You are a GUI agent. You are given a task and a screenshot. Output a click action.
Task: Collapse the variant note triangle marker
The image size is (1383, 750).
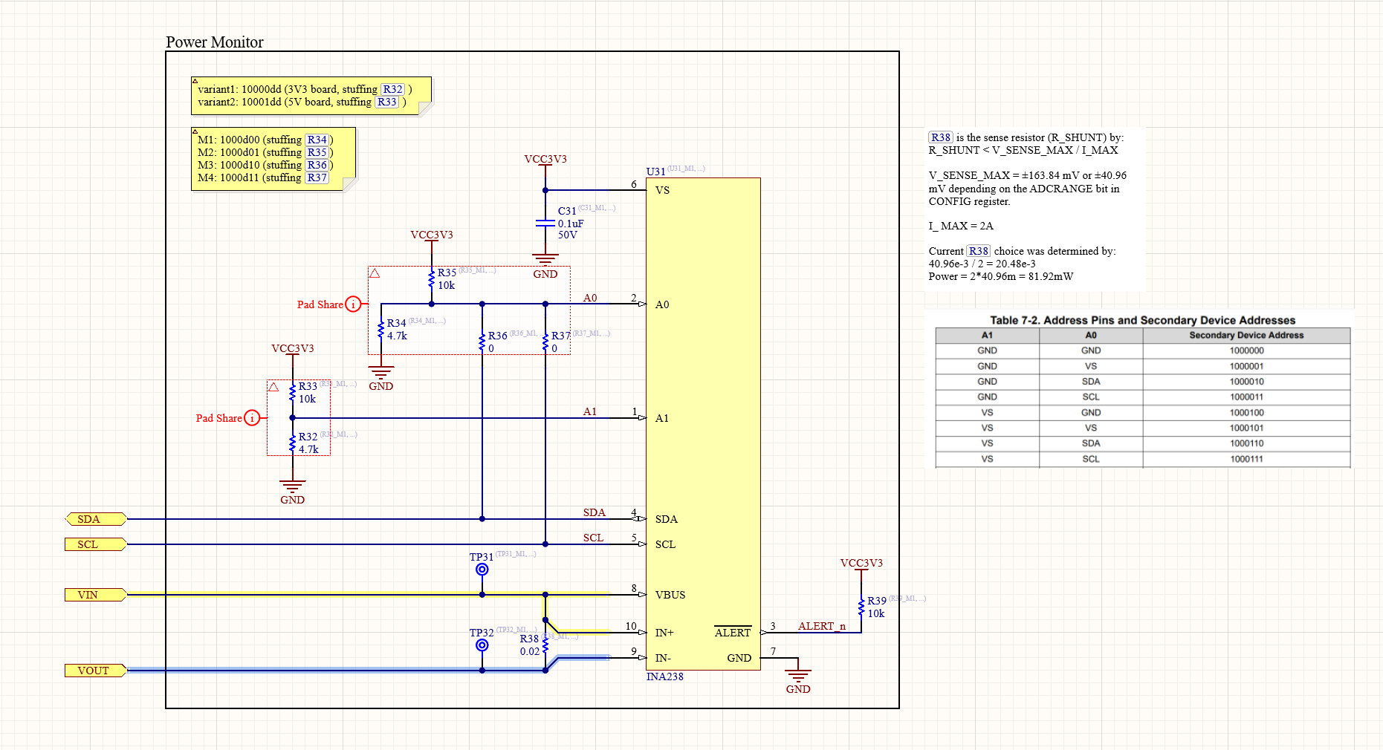click(195, 80)
